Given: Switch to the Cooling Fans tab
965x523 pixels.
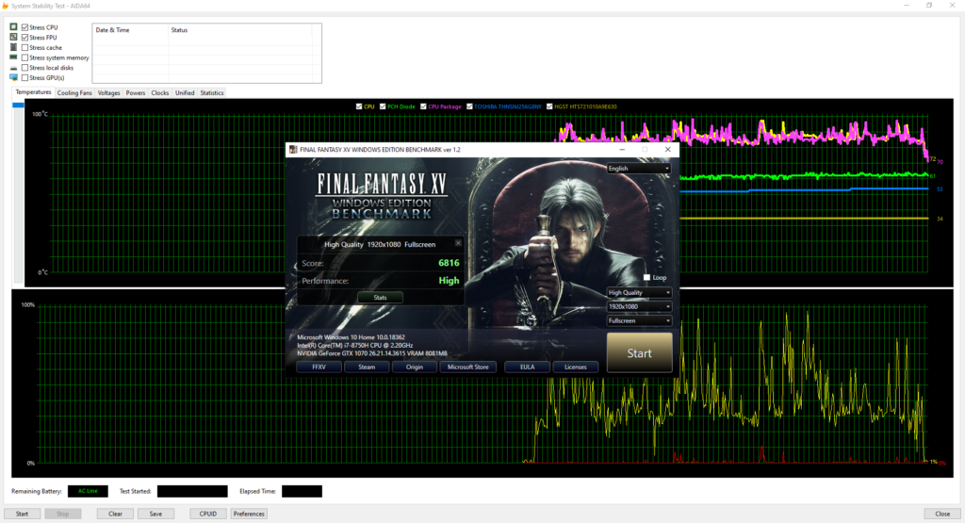Looking at the screenshot, I should click(74, 93).
